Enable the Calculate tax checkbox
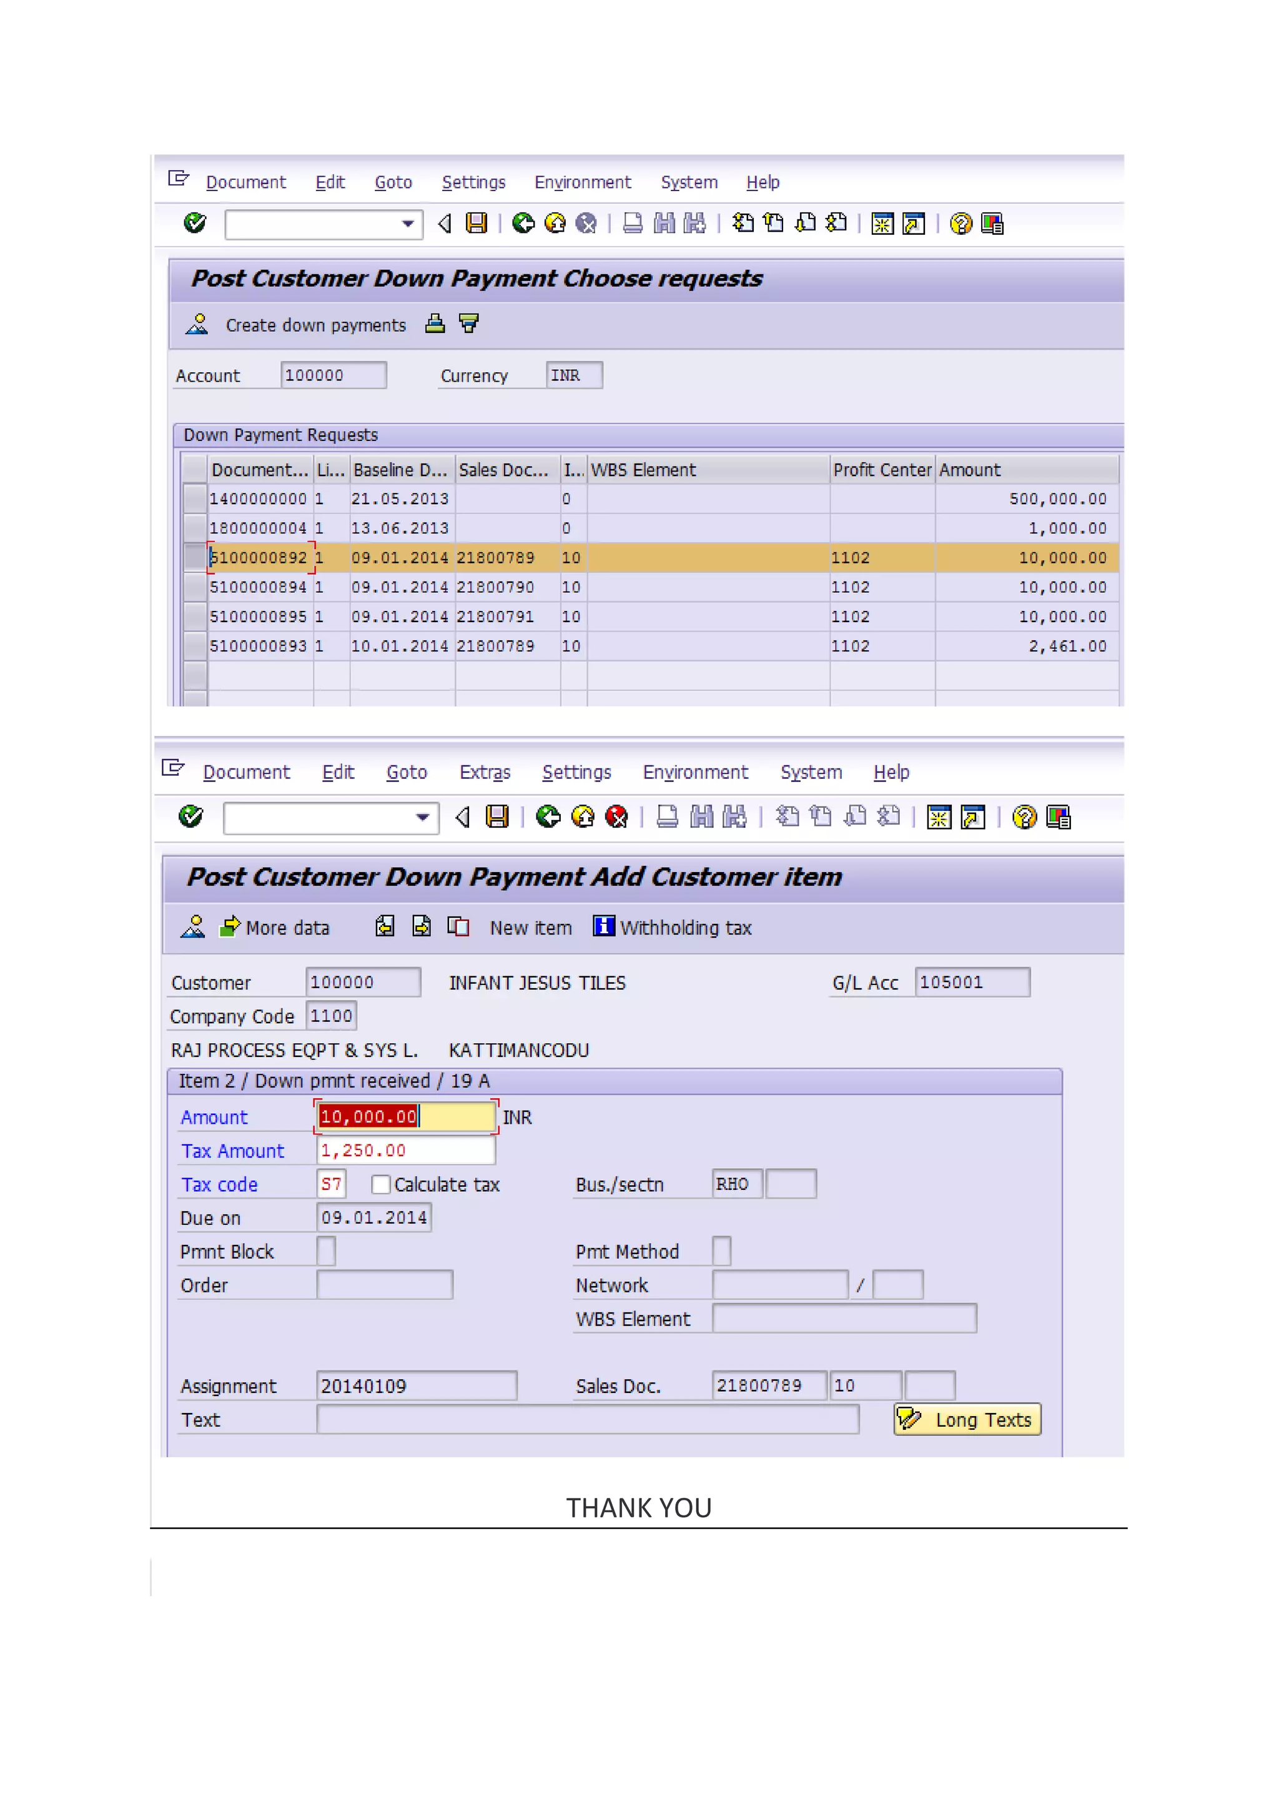The width and height of the screenshot is (1279, 1809). tap(381, 1184)
